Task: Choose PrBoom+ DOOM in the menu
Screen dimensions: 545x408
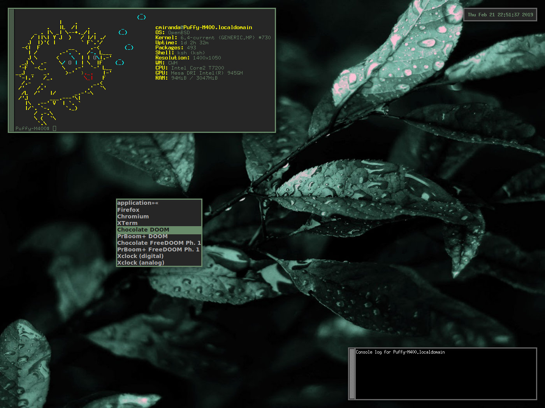Action: (142, 236)
